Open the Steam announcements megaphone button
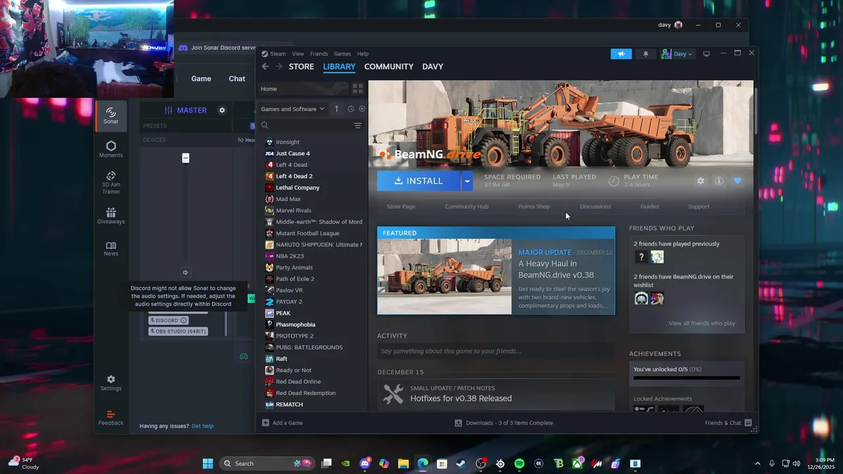This screenshot has height=474, width=843. [620, 54]
